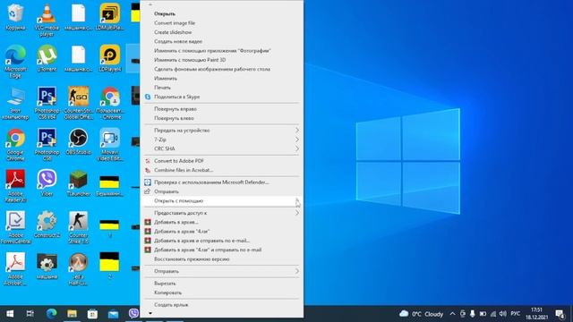Switch the РУС input language
573x322 pixels.
516,314
